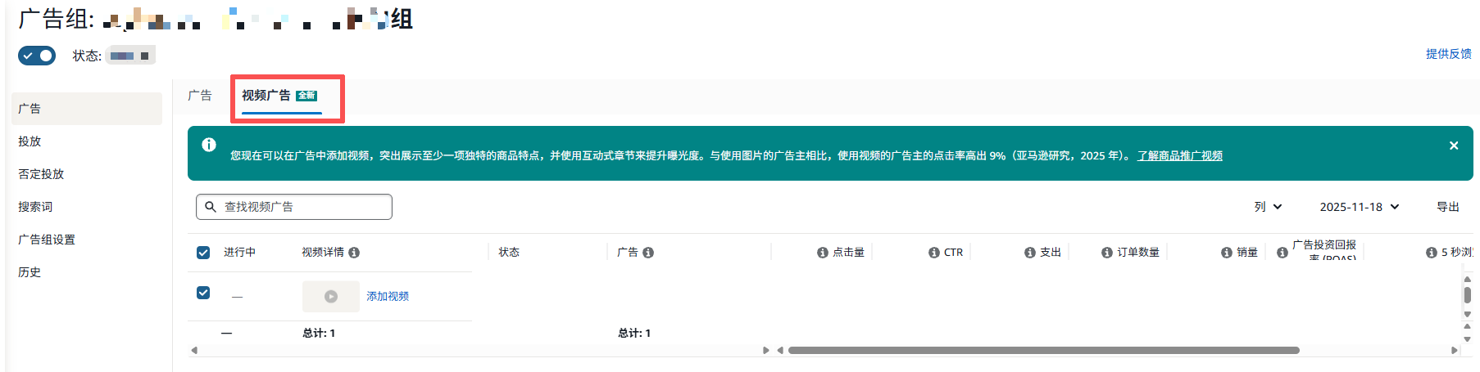Click the info icon beside the 广告 column header
Viewport: 1480px width, 372px height.
648,253
